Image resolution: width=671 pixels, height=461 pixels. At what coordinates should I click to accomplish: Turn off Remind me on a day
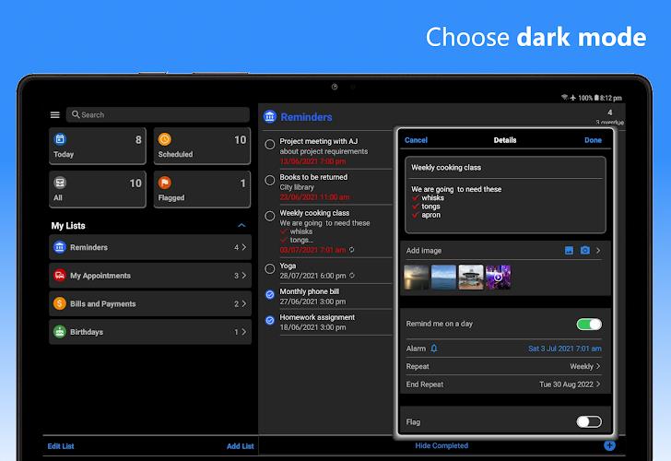[x=589, y=325]
